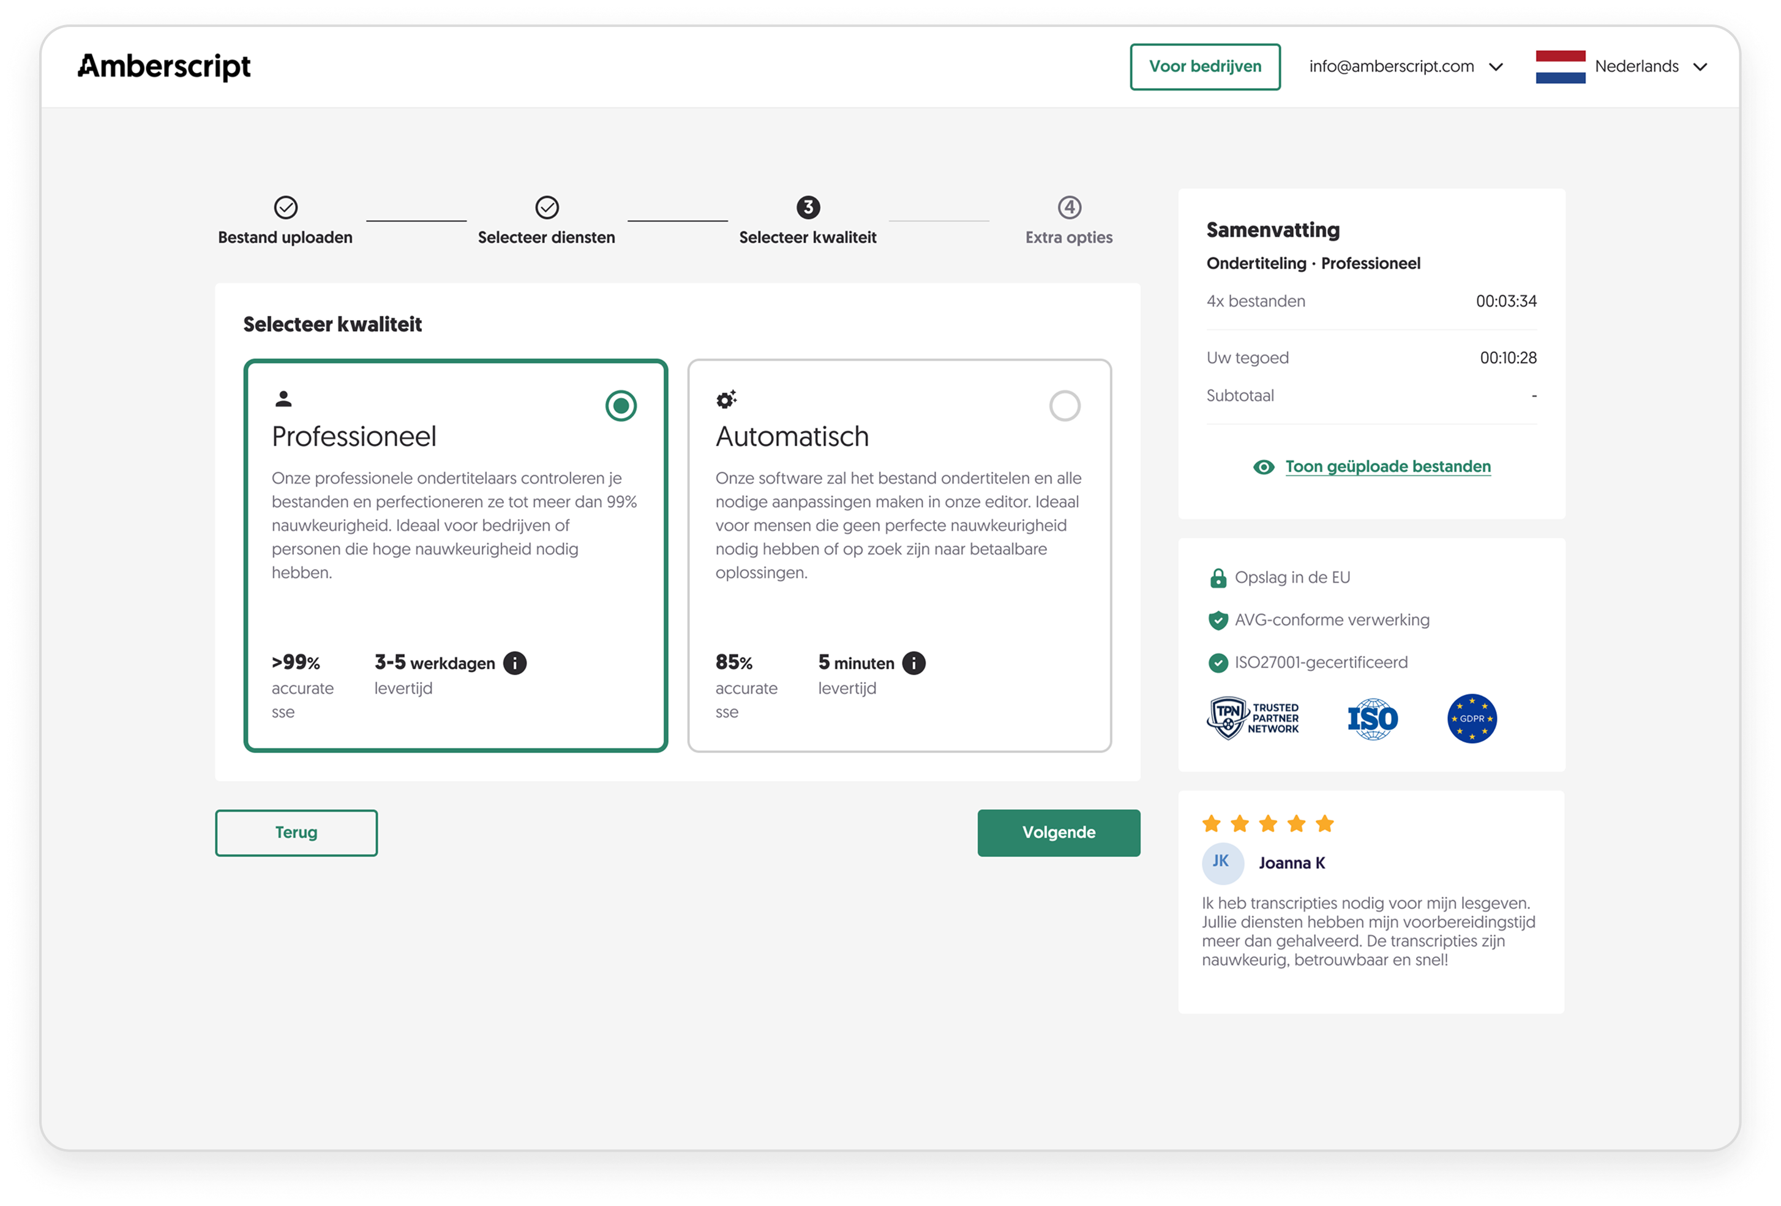Click the Toon geüploade bestanden link
This screenshot has width=1781, height=1206.
(x=1387, y=466)
